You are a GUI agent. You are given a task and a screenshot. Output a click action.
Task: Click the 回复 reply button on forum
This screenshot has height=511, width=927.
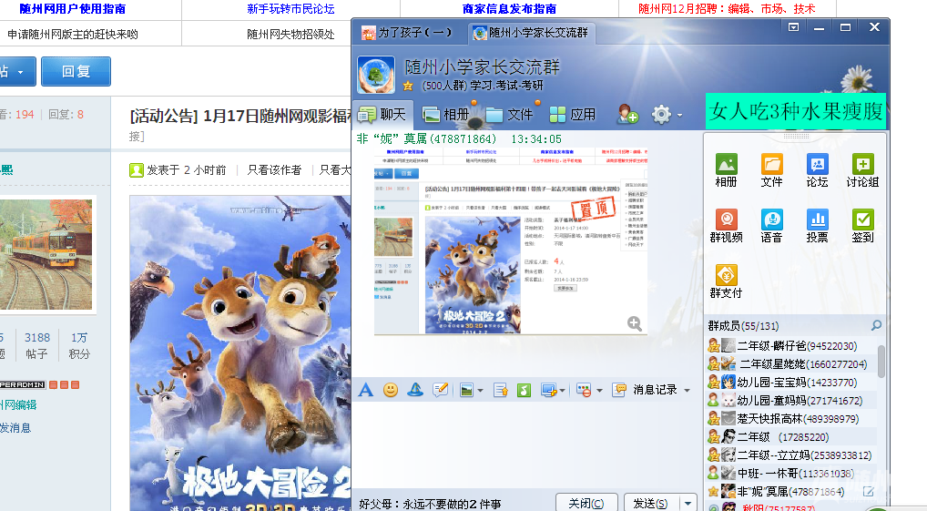click(x=76, y=72)
